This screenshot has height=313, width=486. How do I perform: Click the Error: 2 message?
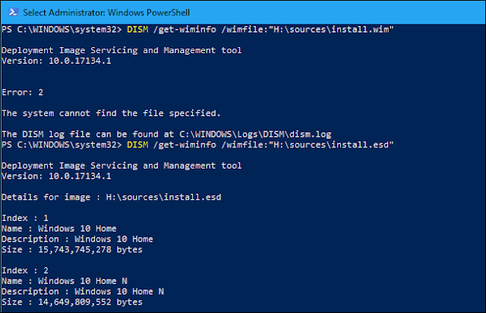[24, 91]
